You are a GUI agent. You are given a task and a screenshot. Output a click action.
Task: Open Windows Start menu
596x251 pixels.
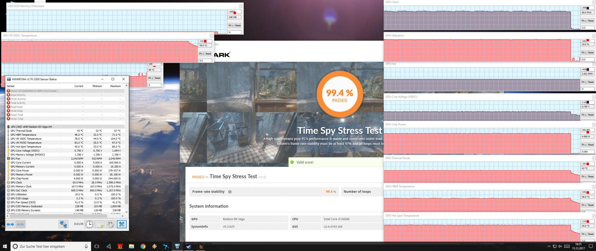(x=5, y=246)
